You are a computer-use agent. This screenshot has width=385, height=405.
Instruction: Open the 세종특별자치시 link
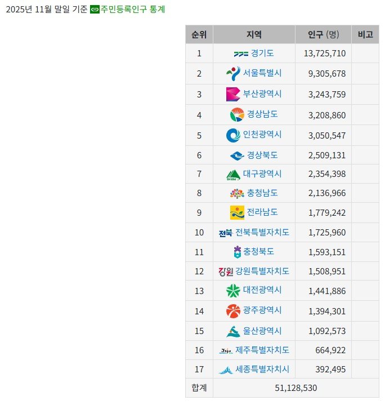[262, 369]
